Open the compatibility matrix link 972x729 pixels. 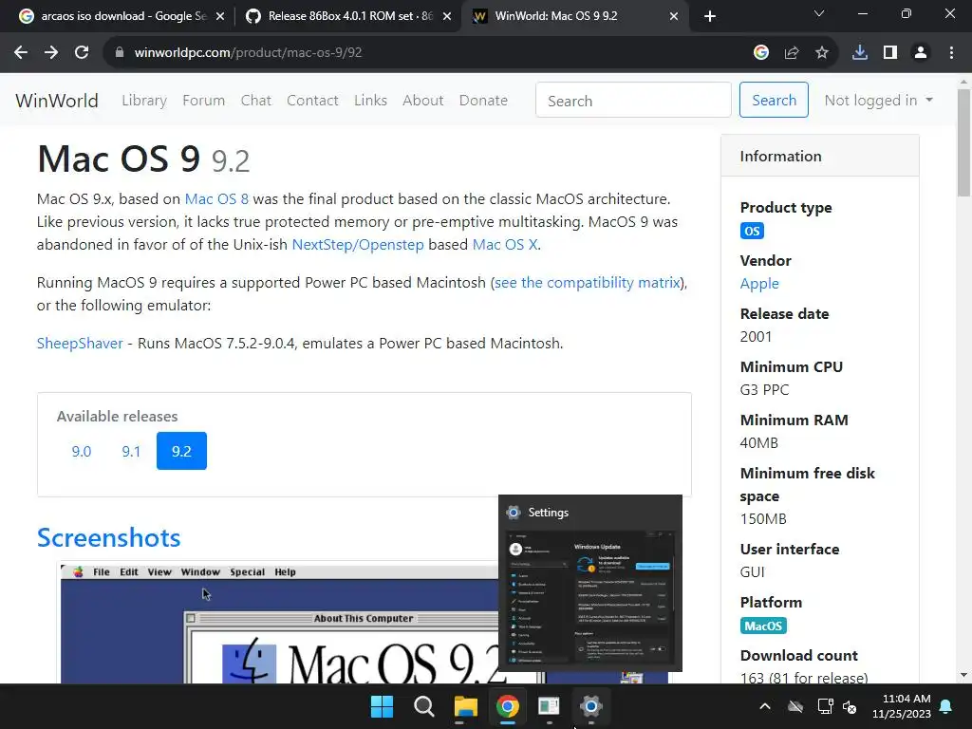pyautogui.click(x=587, y=283)
